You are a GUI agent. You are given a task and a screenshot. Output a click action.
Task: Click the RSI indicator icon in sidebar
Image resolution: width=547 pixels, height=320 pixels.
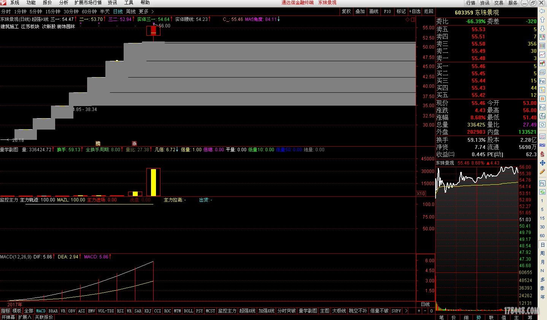pos(542,145)
